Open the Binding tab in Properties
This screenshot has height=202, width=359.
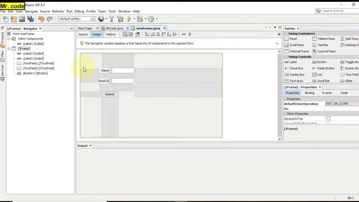310,93
